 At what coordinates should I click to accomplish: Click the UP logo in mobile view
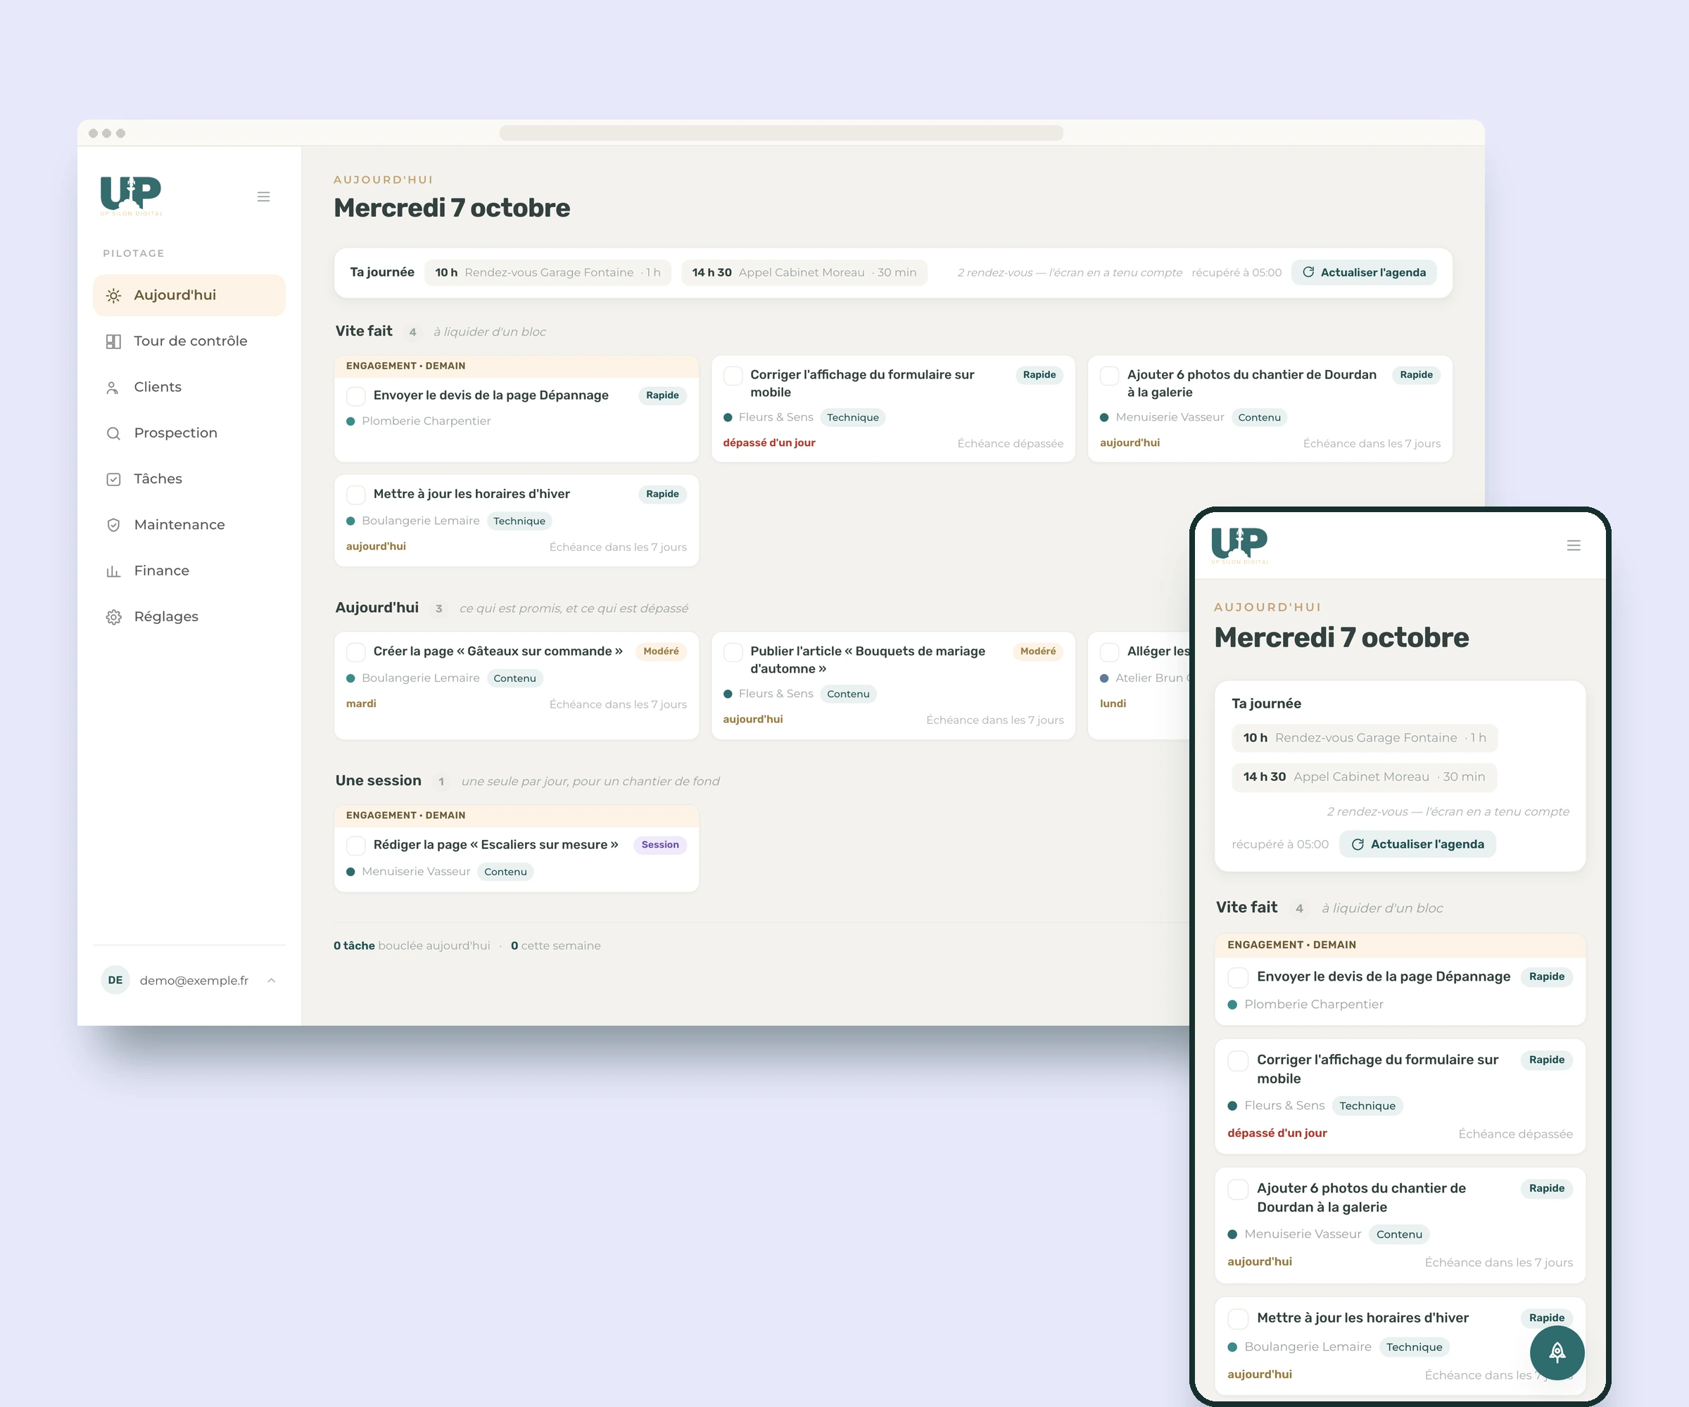1239,545
